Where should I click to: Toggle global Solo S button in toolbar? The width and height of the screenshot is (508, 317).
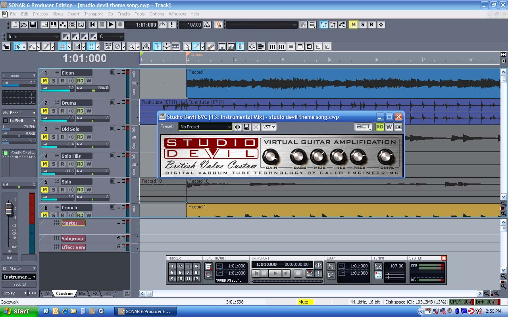[362, 25]
